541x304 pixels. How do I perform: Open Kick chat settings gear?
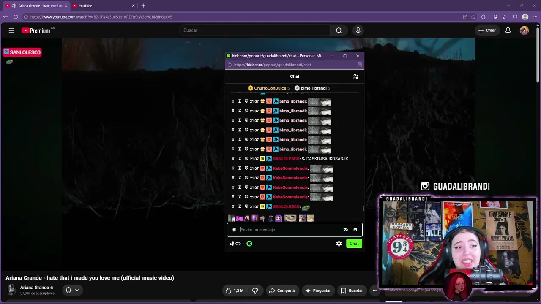coord(339,244)
